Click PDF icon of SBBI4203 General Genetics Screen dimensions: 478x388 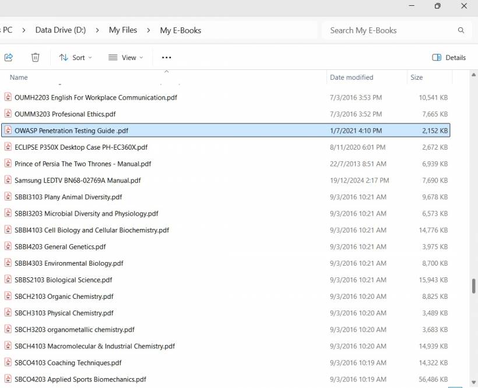(x=8, y=246)
